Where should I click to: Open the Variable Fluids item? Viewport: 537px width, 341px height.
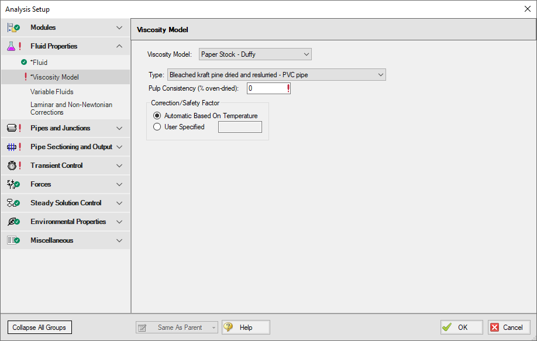click(52, 92)
